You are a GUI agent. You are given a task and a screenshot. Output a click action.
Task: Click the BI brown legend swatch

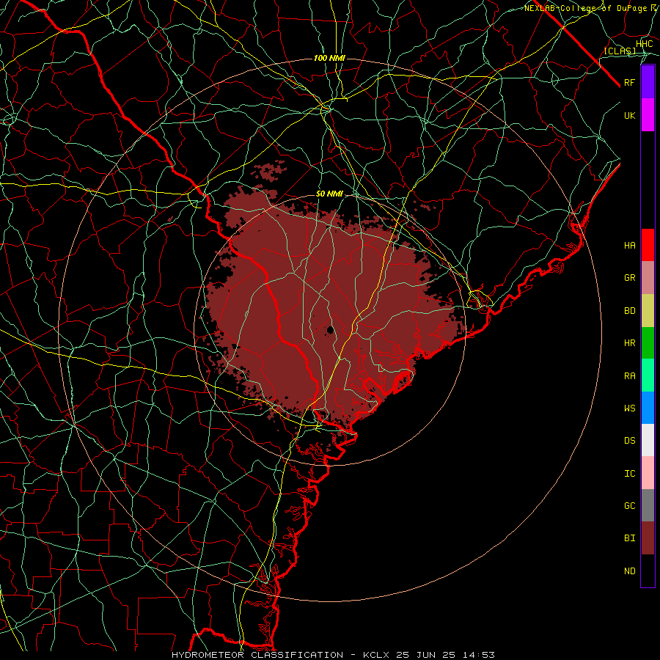tap(648, 538)
